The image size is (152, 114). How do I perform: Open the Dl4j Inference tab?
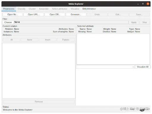[x=89, y=9]
